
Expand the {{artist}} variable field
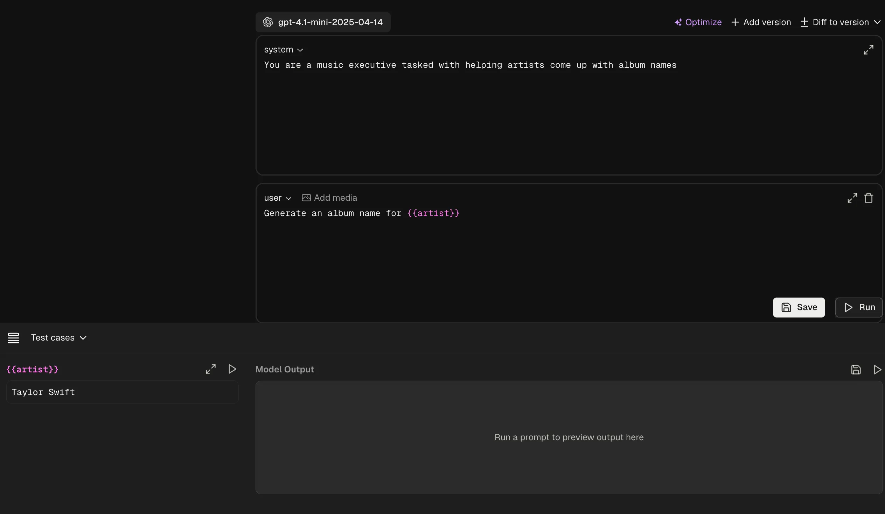click(x=211, y=369)
